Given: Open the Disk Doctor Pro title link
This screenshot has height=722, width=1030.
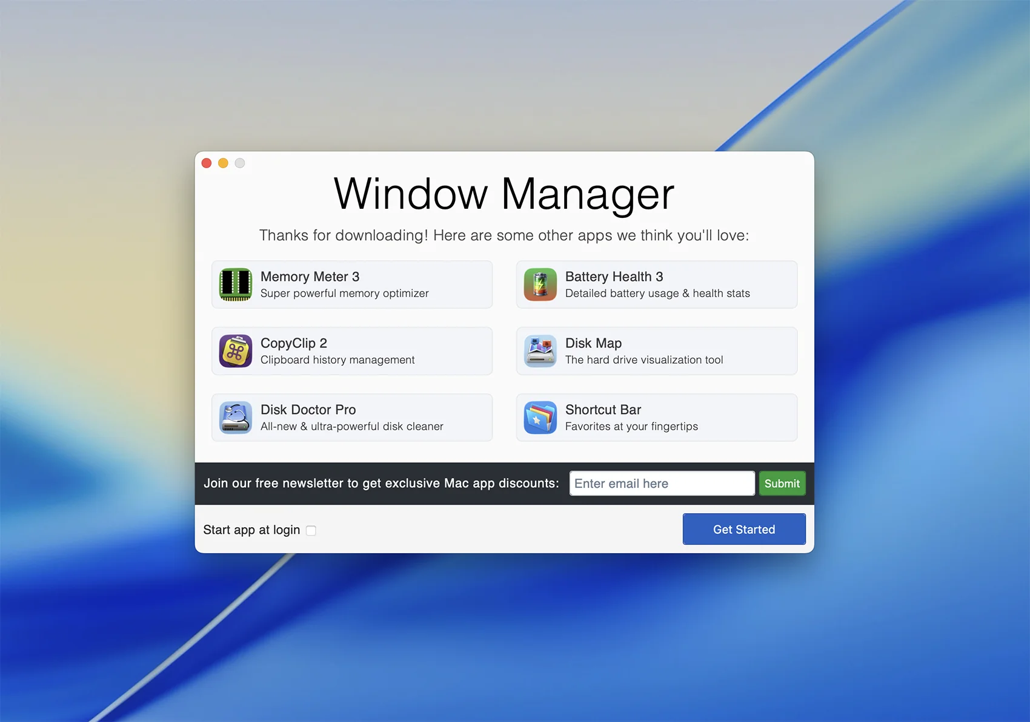Looking at the screenshot, I should [x=308, y=410].
